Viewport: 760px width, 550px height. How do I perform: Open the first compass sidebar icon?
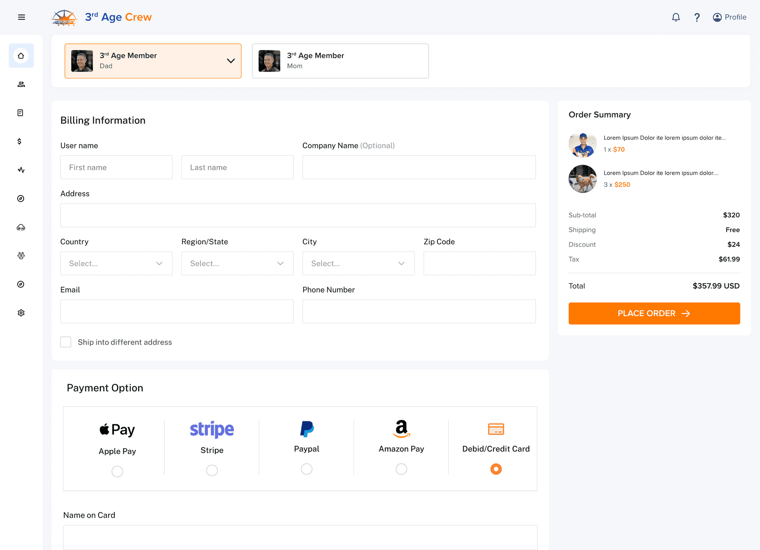tap(21, 198)
